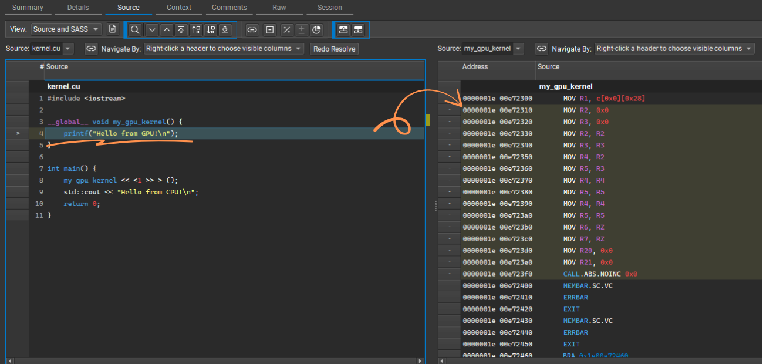Click the yellow heatmap marker in source scrollbar
The width and height of the screenshot is (763, 364).
click(428, 120)
